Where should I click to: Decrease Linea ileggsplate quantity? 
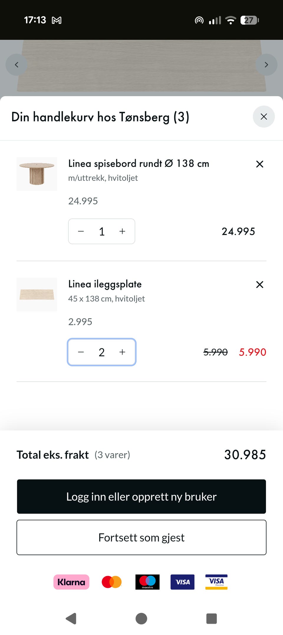click(81, 352)
